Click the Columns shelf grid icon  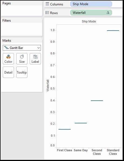point(47,4)
